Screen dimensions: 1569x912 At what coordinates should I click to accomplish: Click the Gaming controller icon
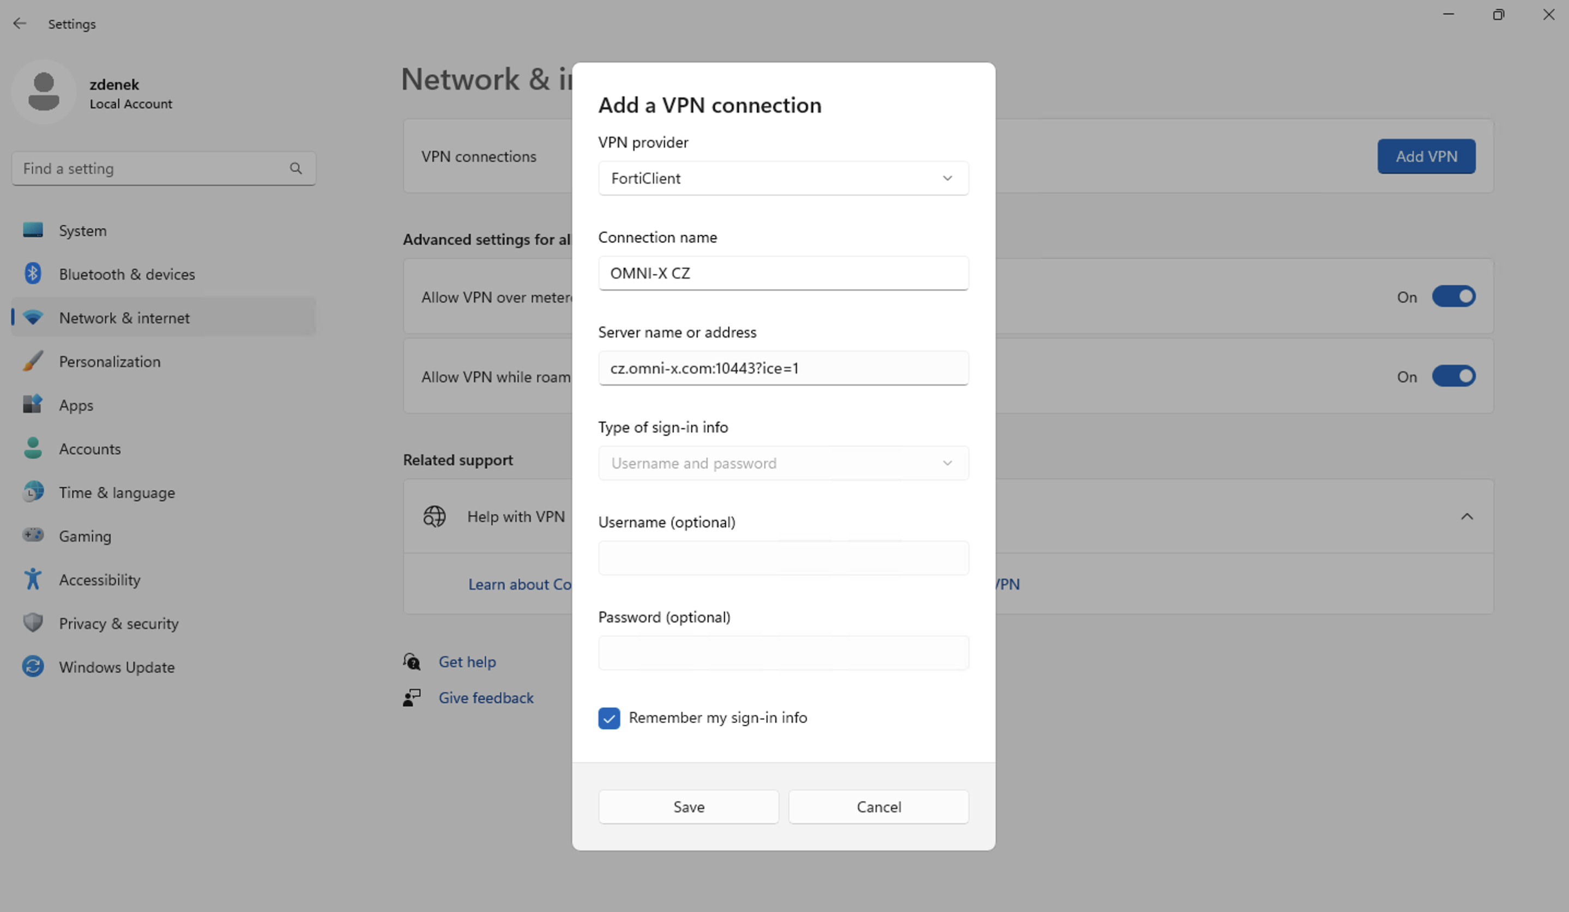click(33, 535)
